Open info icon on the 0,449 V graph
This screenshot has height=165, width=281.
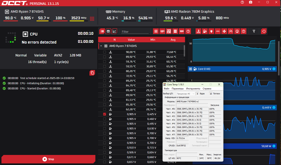(x=274, y=107)
